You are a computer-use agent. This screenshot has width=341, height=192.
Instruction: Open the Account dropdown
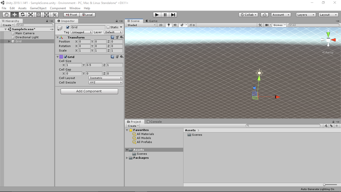tap(281, 15)
